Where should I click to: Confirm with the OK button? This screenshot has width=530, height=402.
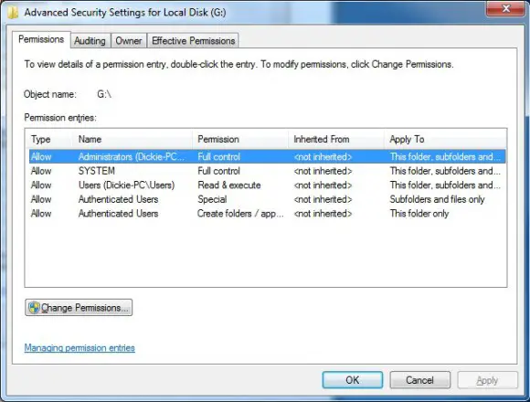(x=353, y=380)
